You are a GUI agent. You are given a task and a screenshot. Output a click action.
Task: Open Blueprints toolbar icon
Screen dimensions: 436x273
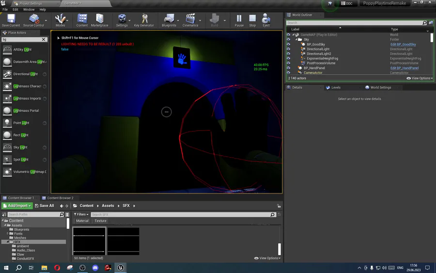169,20
